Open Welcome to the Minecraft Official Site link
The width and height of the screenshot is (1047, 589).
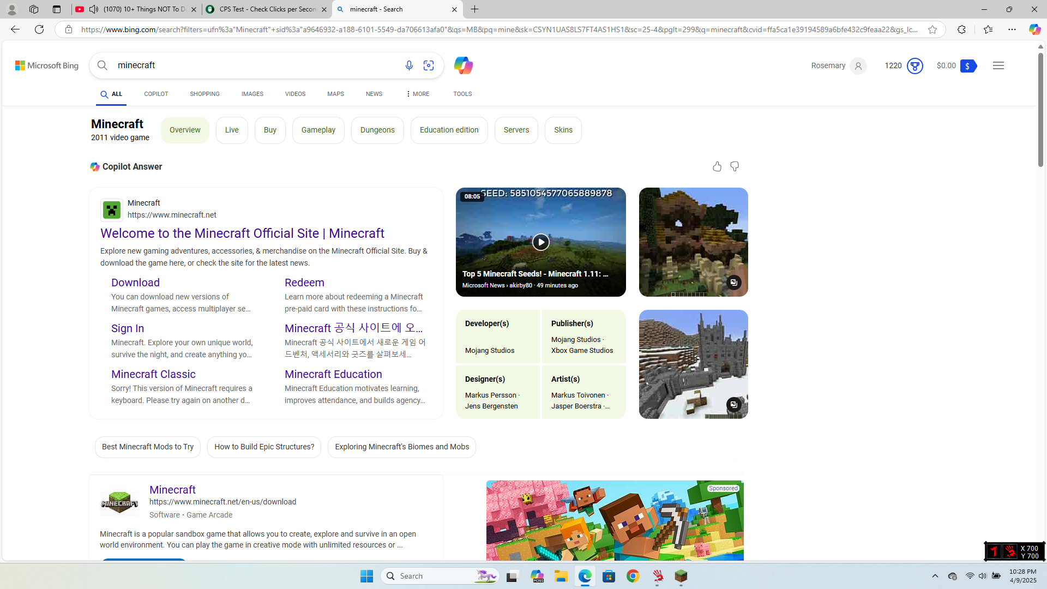pyautogui.click(x=242, y=233)
